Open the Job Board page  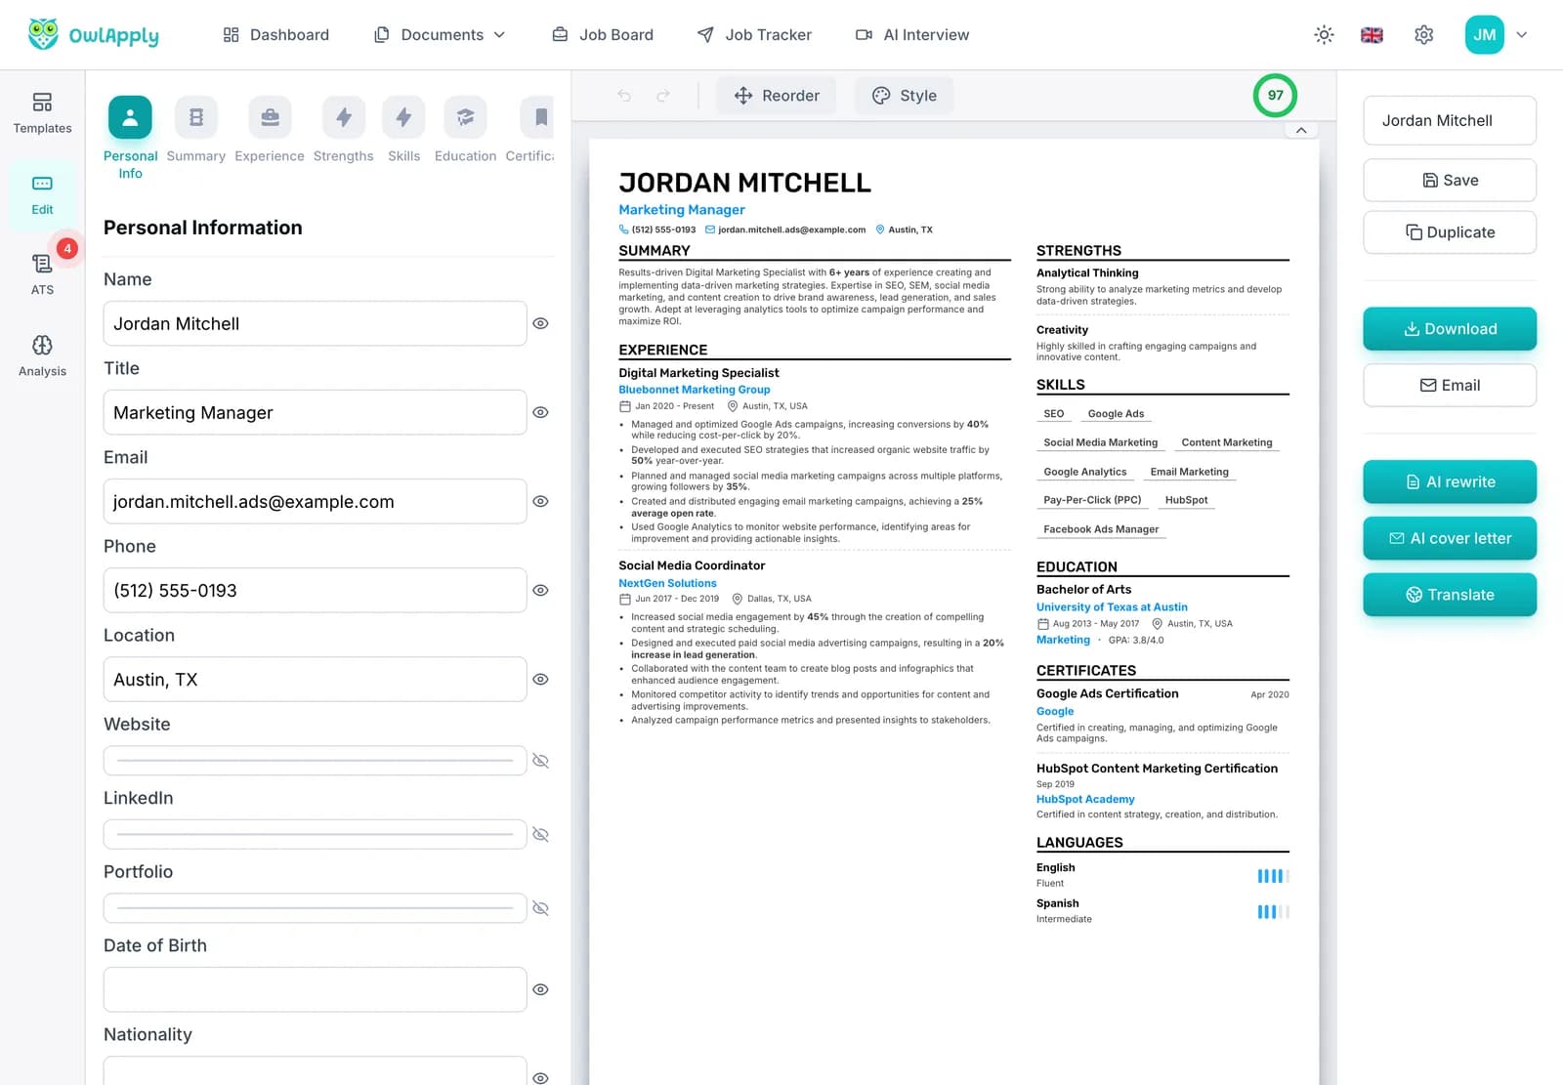(603, 35)
